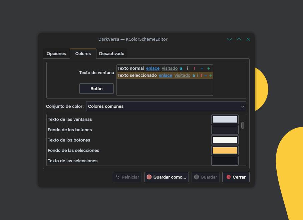
Task: Click the Botón preview button
Action: pos(96,88)
